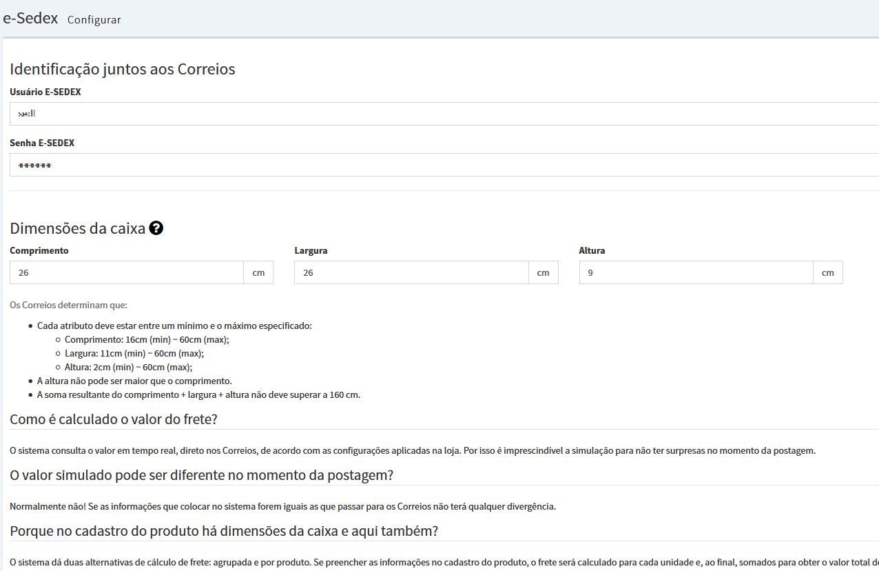Click the paragraph starting O sistema consulta o valor
Screen dimensions: 879x571
click(413, 450)
